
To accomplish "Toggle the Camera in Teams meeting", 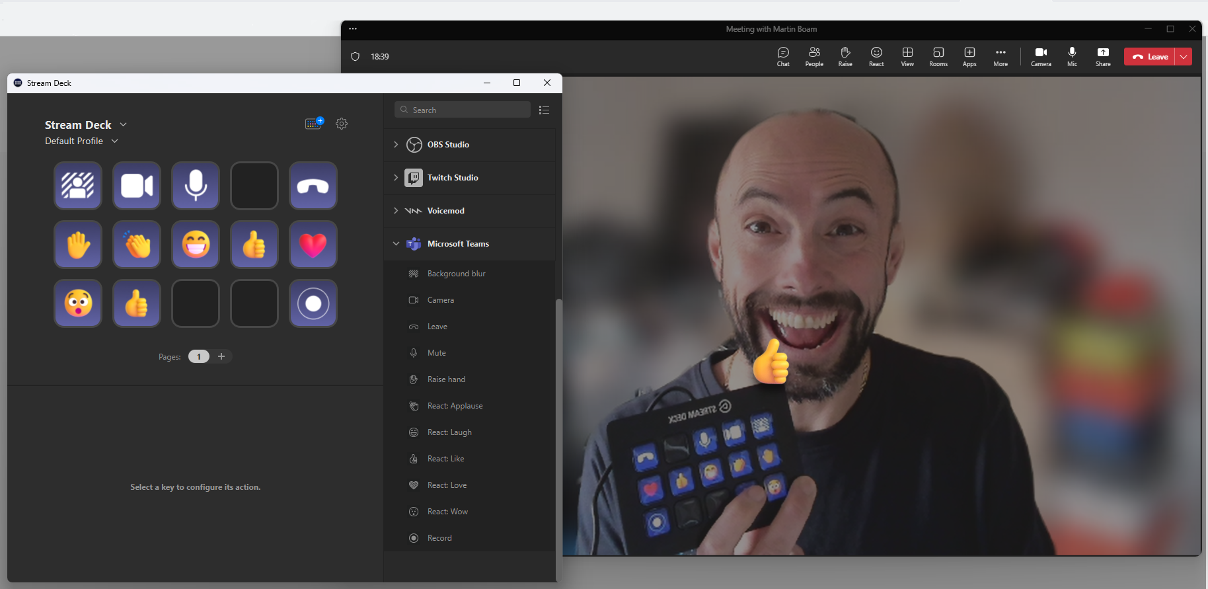I will (1041, 56).
